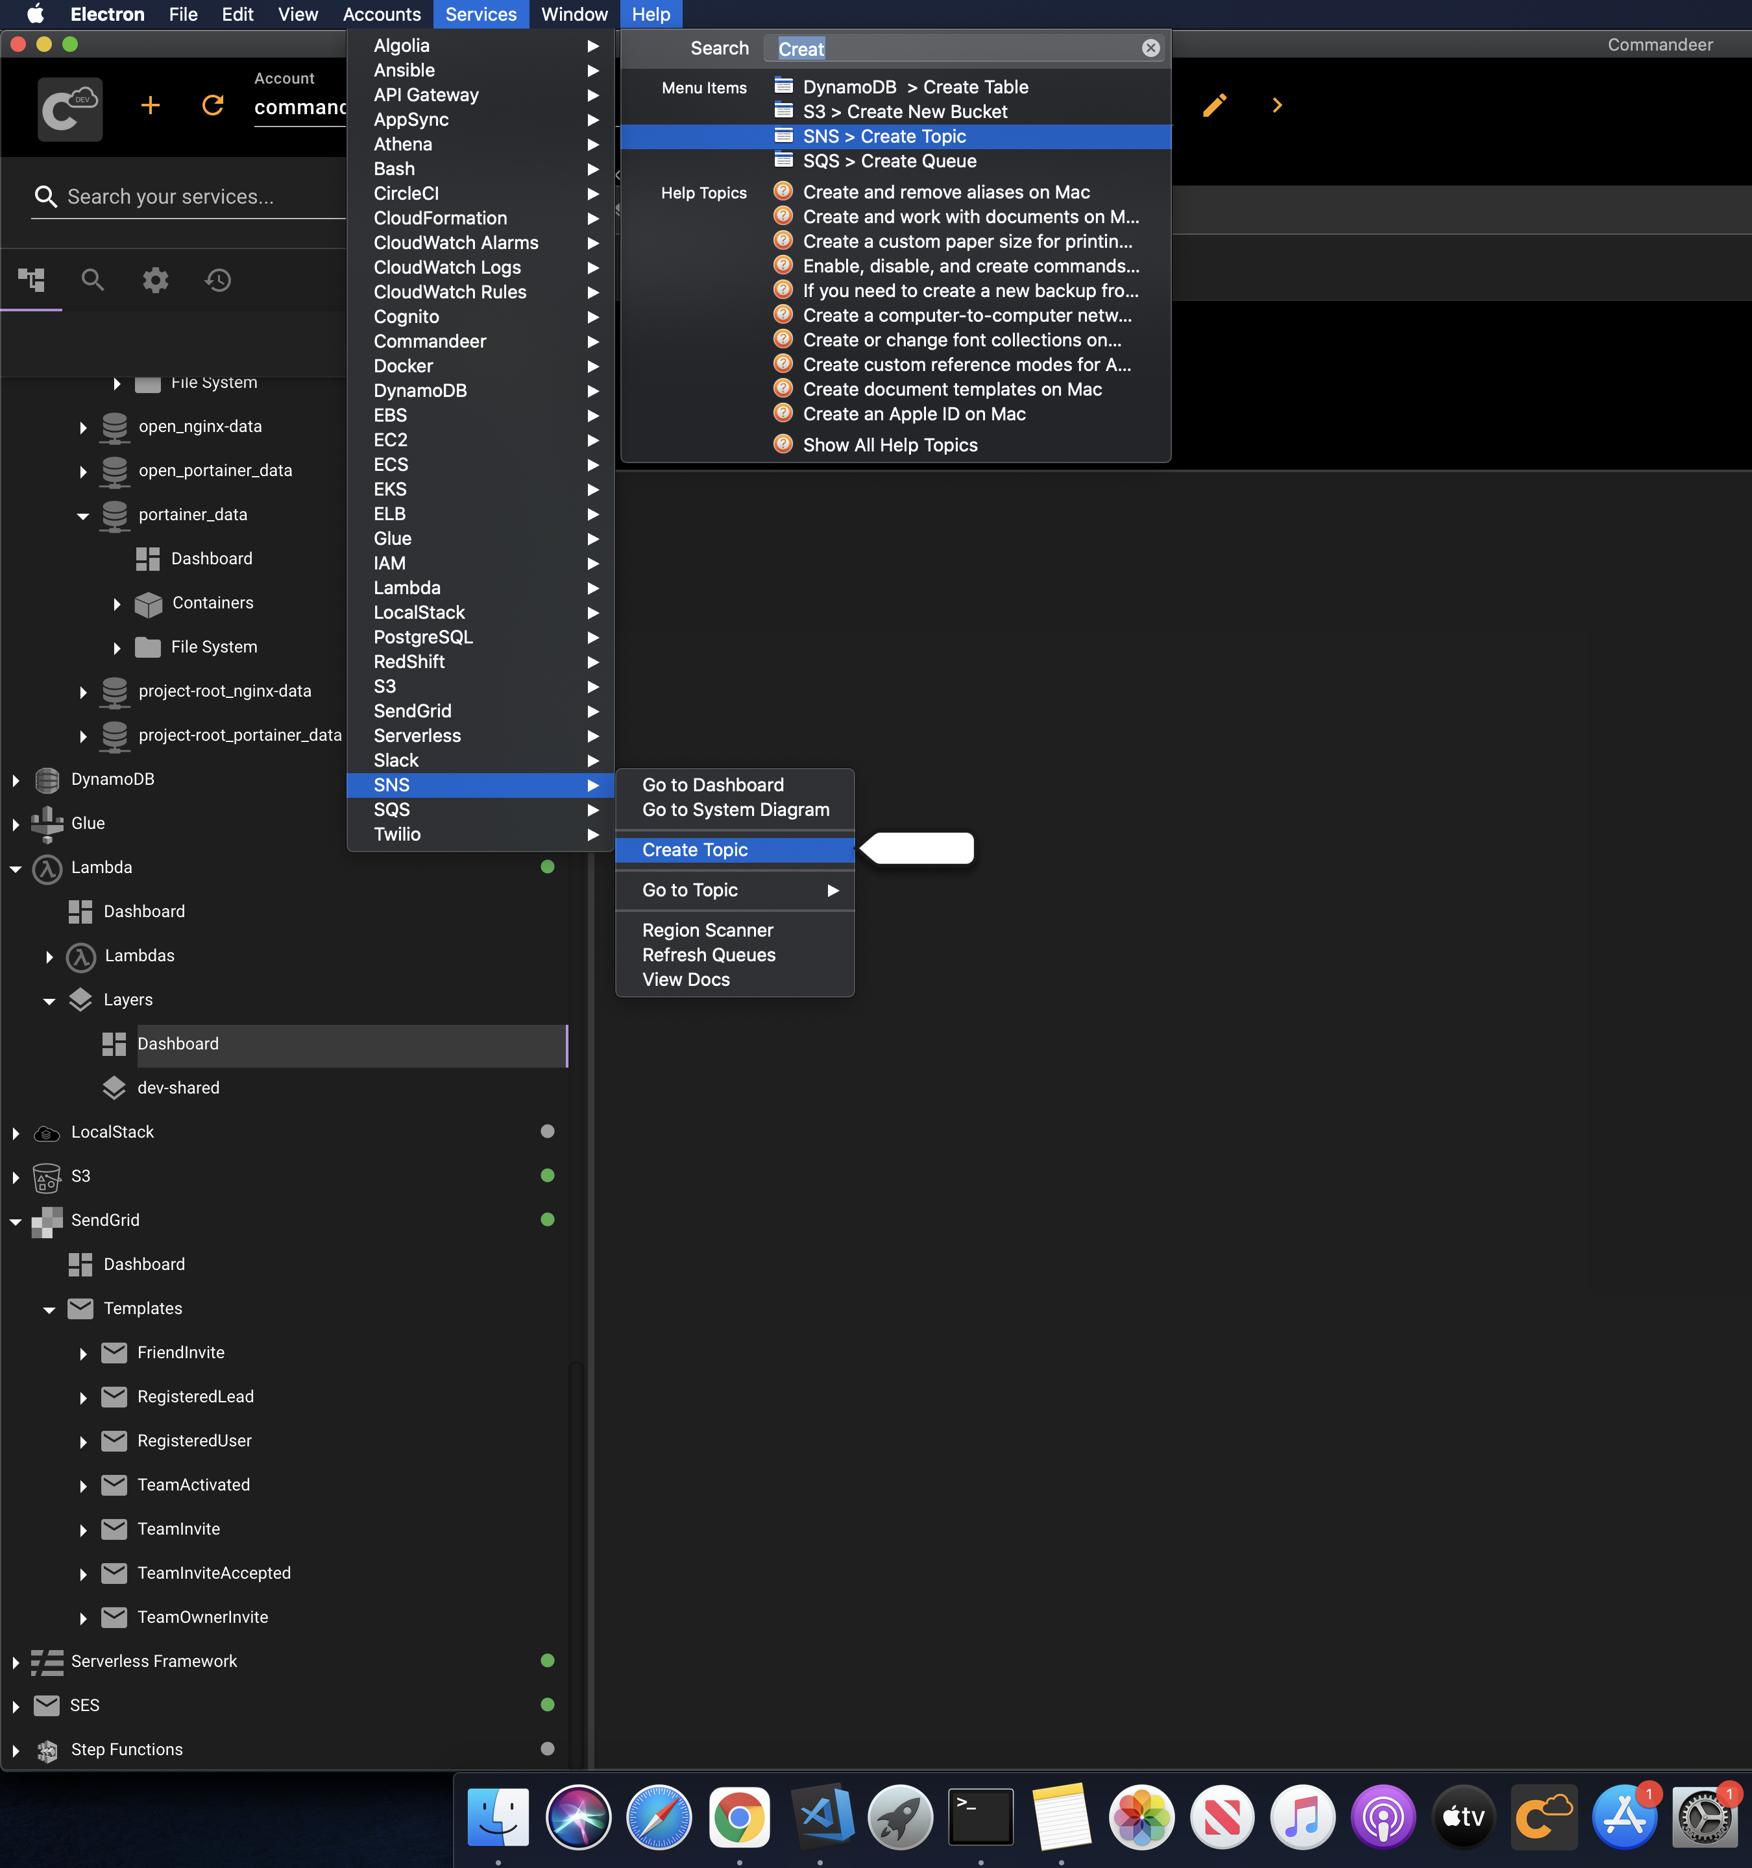Image resolution: width=1752 pixels, height=1868 pixels.
Task: Click the orange refresh icon
Action: 213,105
